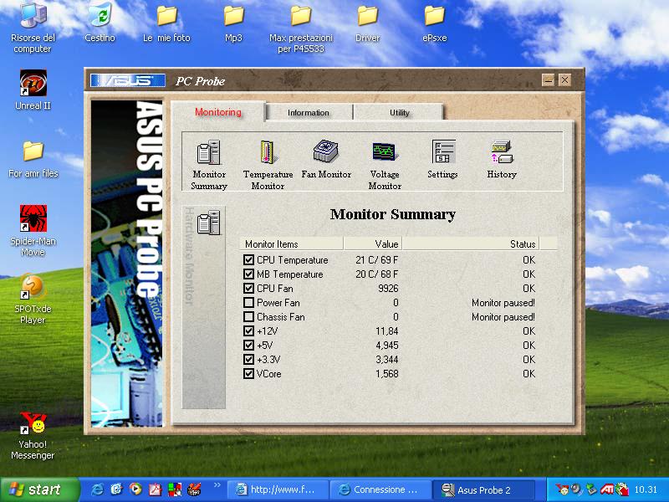669x502 pixels.
Task: Click the Value column header
Action: (373, 243)
